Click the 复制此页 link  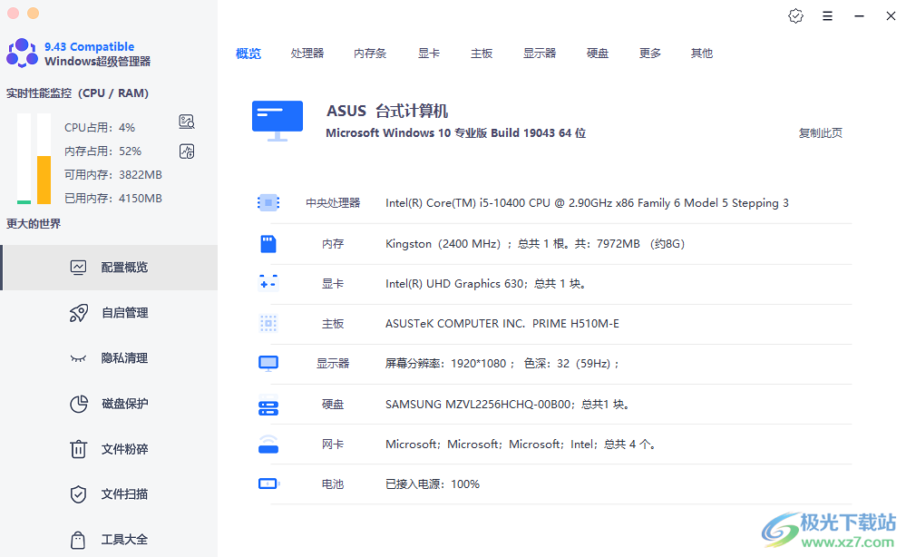point(821,132)
